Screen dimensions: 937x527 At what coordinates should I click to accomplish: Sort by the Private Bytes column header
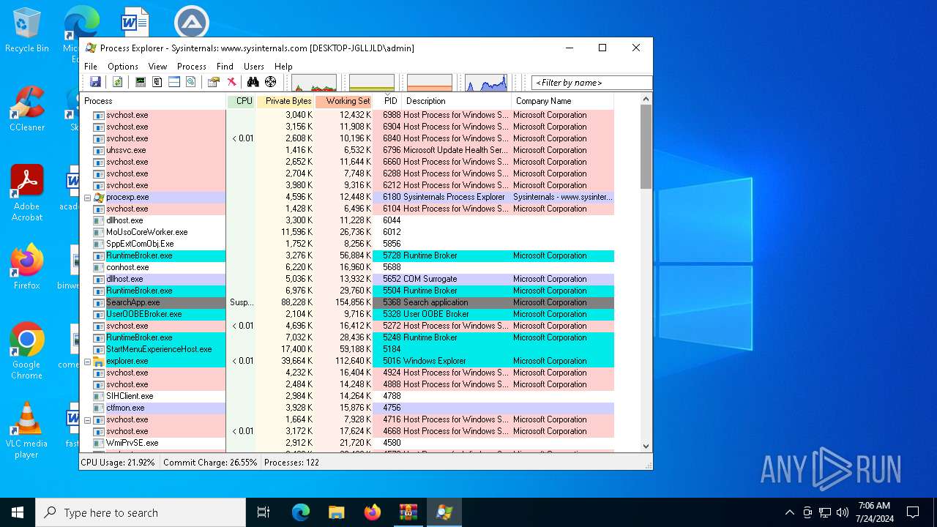tap(285, 101)
